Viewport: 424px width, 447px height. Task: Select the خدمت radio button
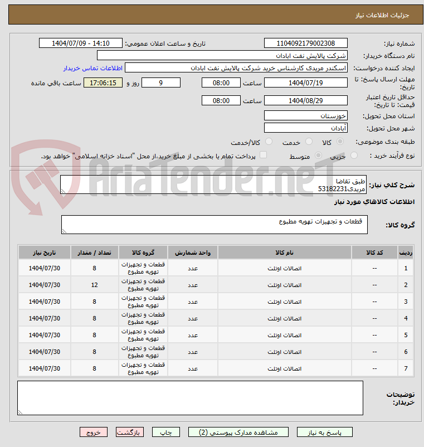tap(309, 142)
